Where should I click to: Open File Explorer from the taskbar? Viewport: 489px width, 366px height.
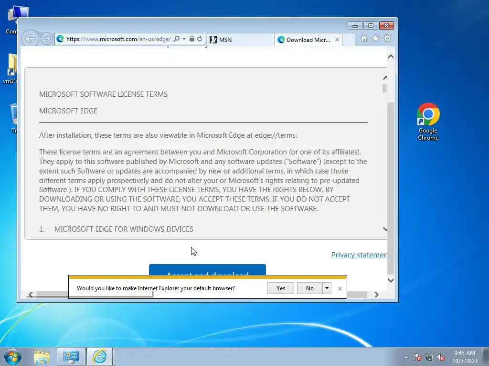(x=42, y=357)
